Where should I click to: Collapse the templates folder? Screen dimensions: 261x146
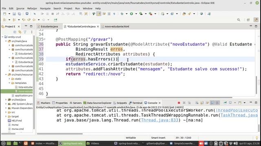[9, 83]
